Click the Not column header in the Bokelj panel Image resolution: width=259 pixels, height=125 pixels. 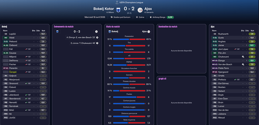(43, 30)
